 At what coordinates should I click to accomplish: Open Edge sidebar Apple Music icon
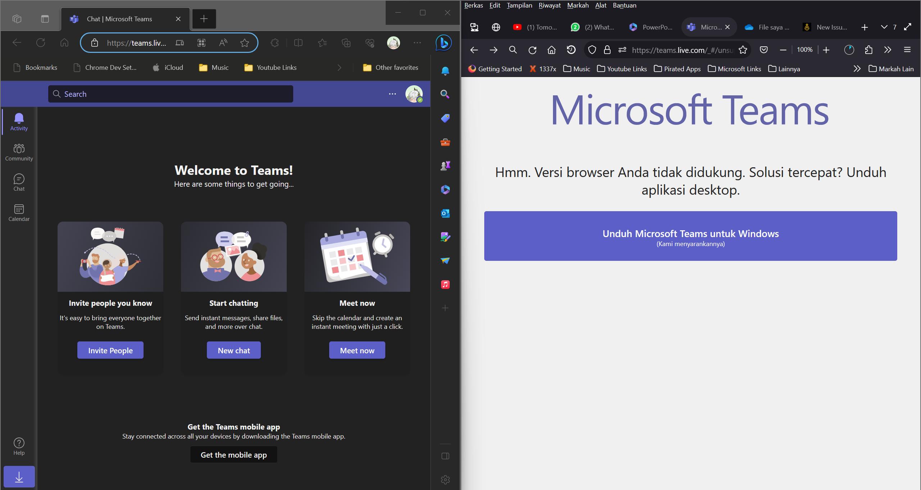pos(445,285)
